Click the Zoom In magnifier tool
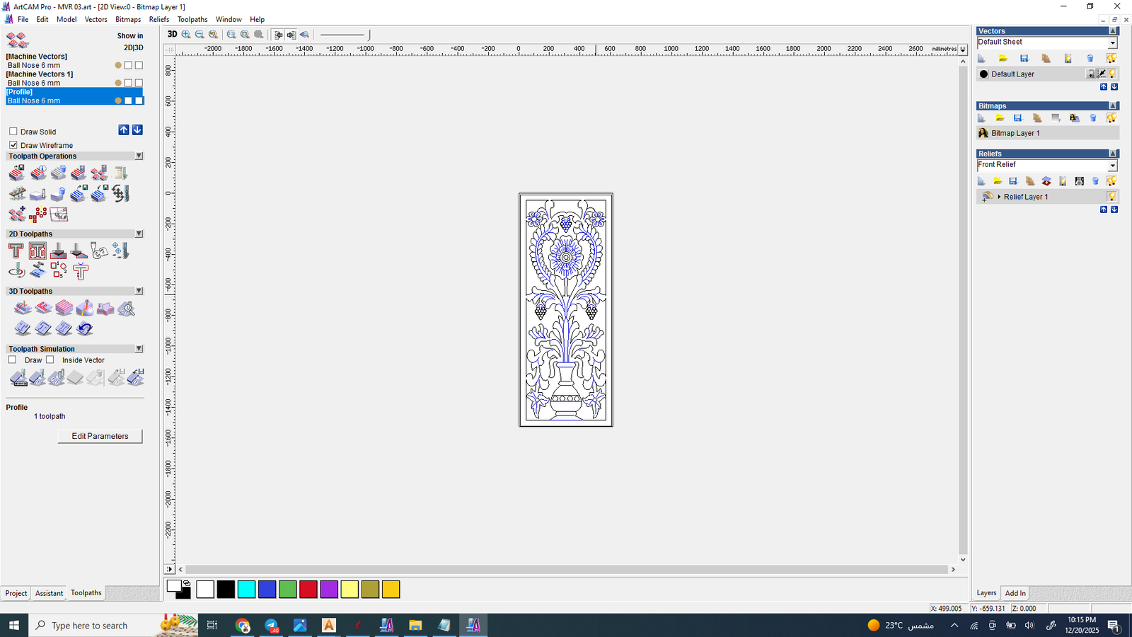1132x637 pixels. pos(186,34)
